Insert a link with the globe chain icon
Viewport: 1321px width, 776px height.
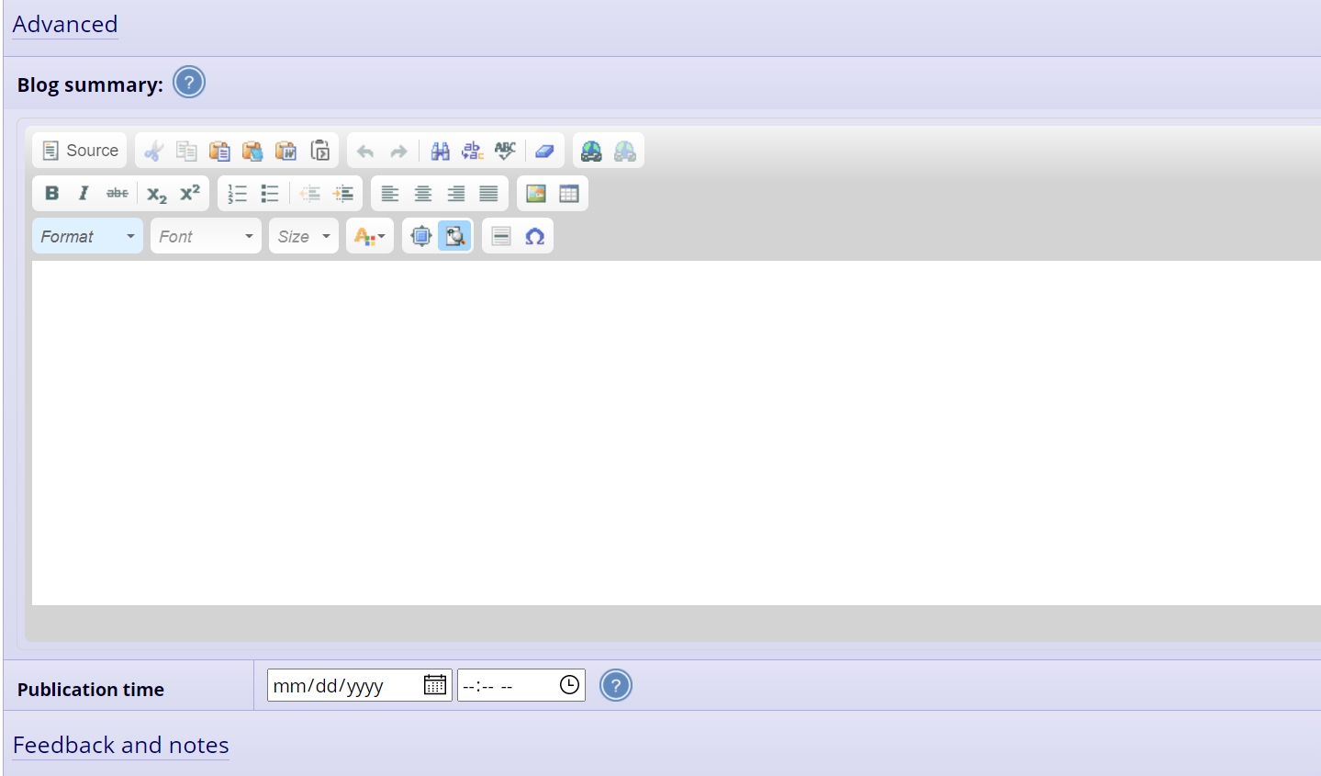pos(592,151)
